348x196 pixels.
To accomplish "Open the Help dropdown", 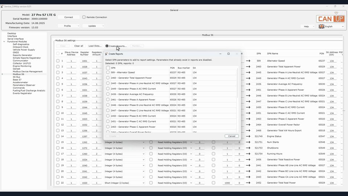I will coord(308,26).
